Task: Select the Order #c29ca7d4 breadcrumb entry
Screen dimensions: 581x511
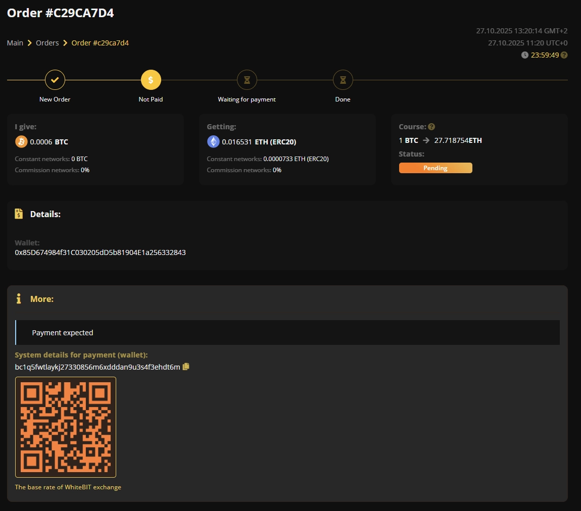Action: pos(100,42)
